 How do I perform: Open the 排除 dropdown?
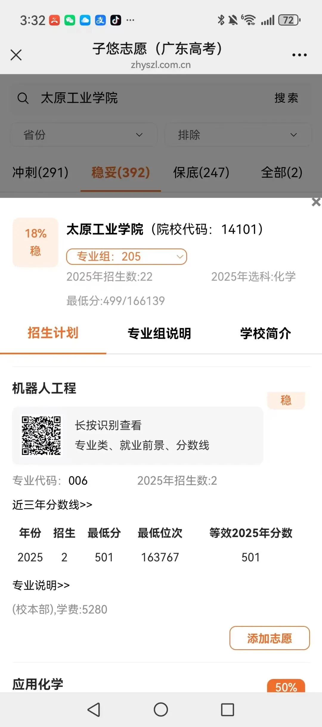pos(238,135)
